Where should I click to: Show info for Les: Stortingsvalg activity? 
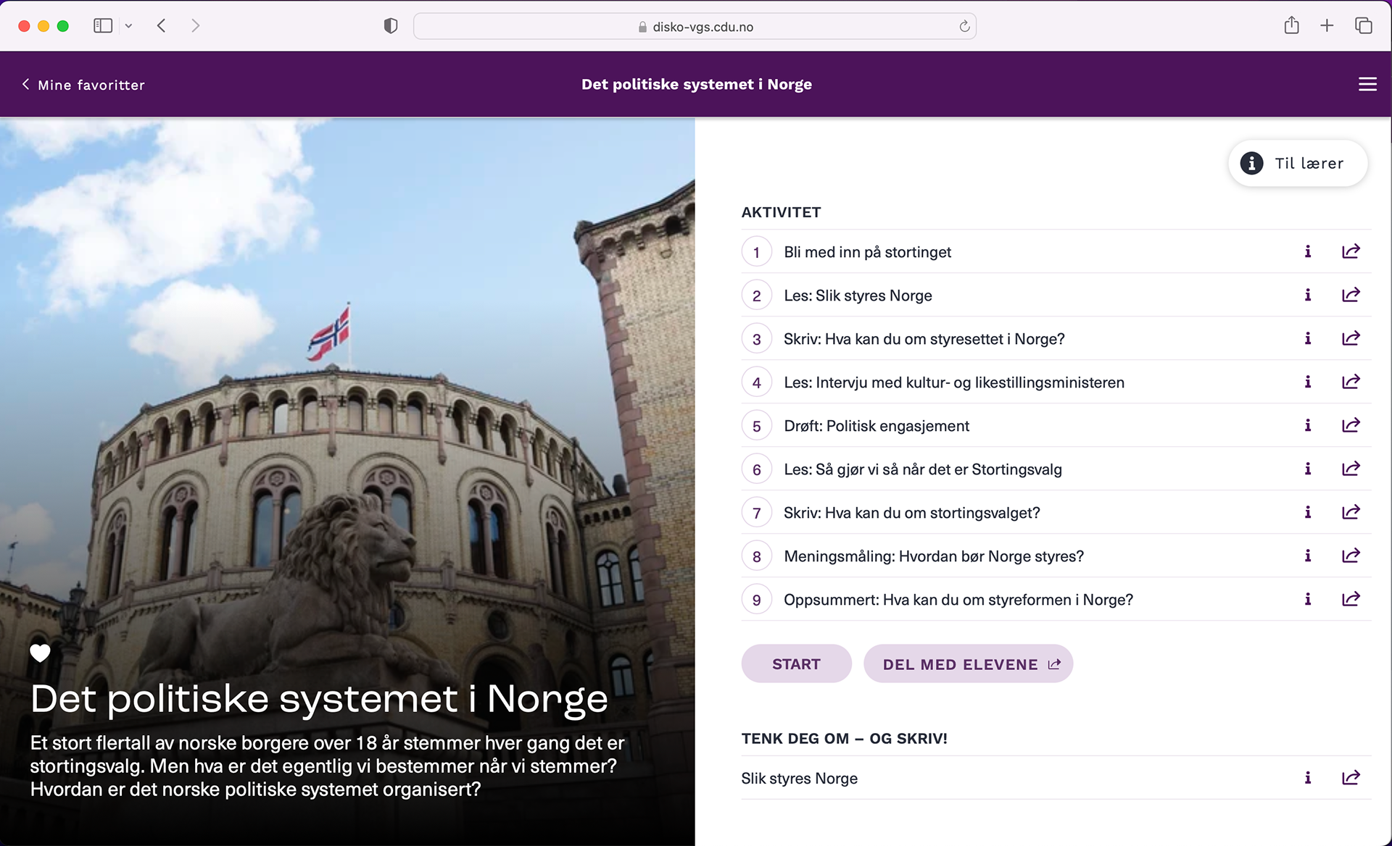1308,469
